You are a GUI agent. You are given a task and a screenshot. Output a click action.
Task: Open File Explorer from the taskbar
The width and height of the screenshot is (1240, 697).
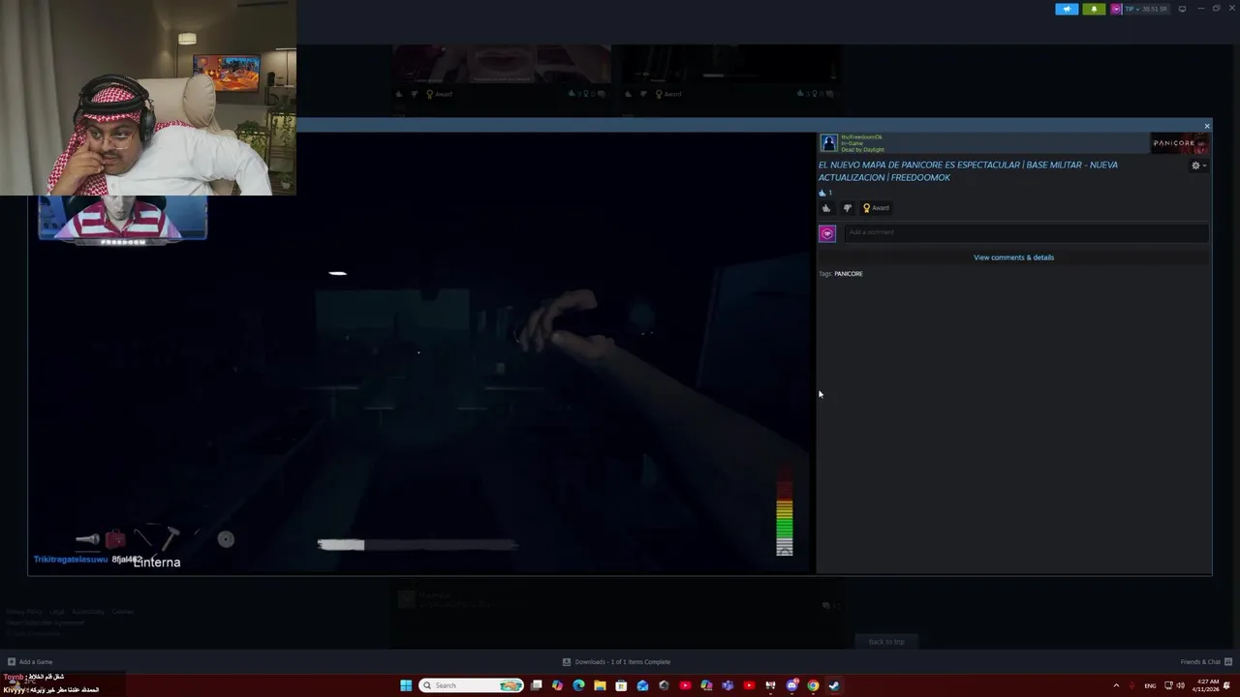[x=600, y=685]
